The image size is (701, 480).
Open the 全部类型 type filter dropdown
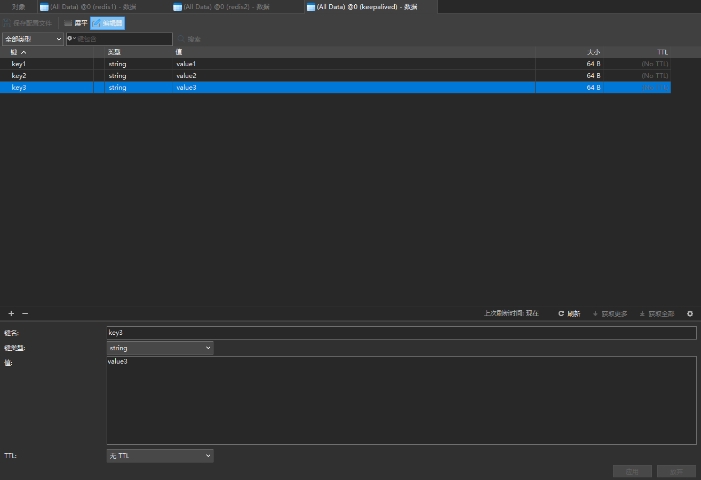coord(33,39)
